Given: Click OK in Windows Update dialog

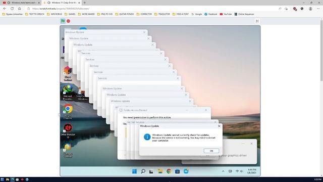Looking at the screenshot, I should (211, 151).
